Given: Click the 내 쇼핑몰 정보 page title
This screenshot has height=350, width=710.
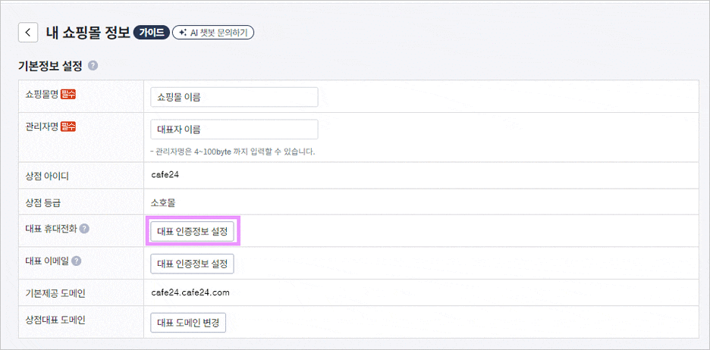Looking at the screenshot, I should tap(88, 33).
